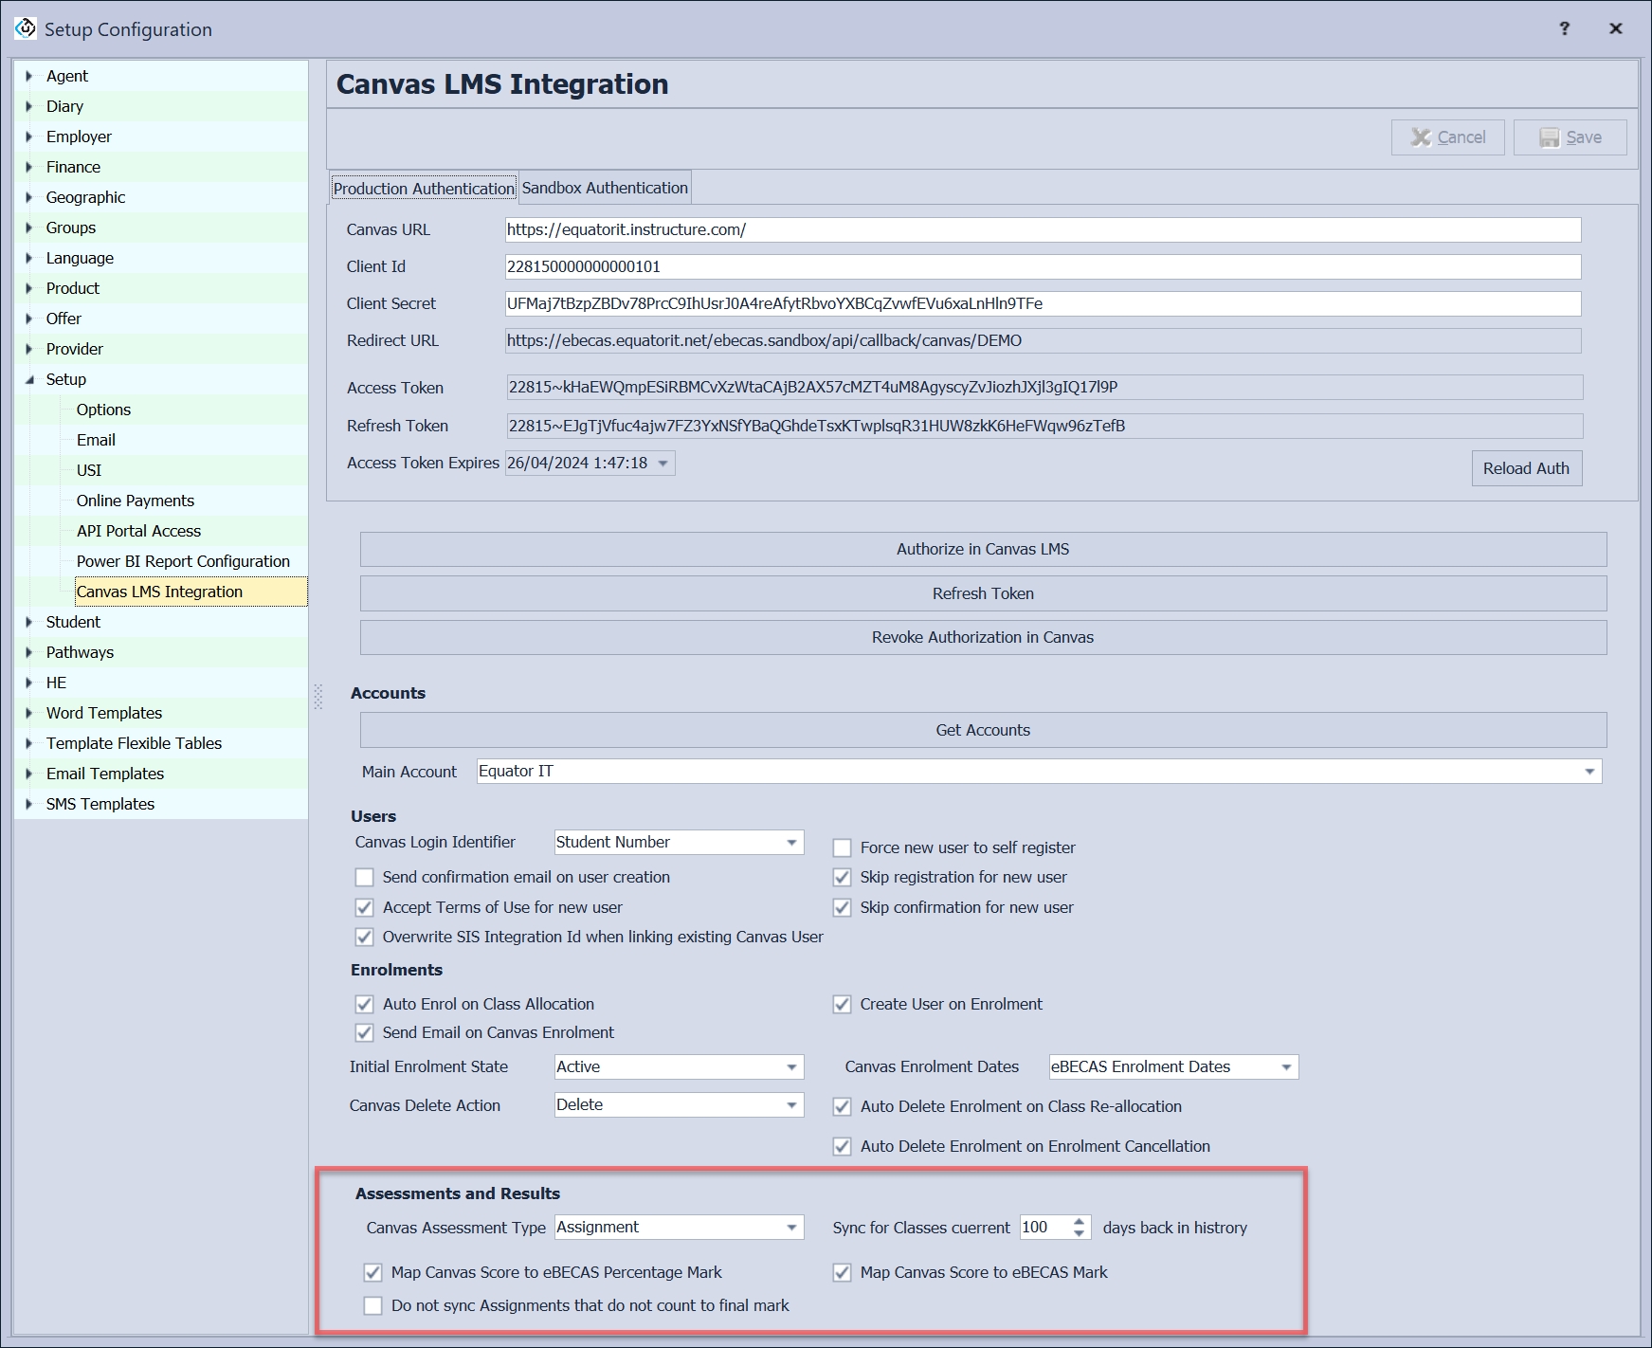
Task: Increase days back in history spinner
Action: click(x=1079, y=1222)
